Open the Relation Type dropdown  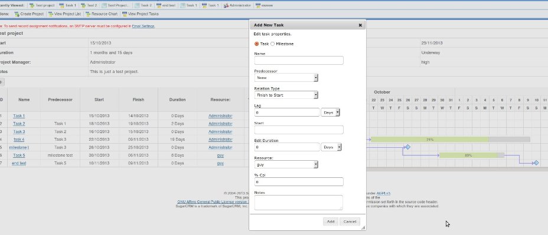(x=286, y=95)
